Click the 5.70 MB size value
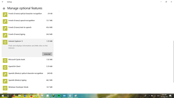 point(49,66)
